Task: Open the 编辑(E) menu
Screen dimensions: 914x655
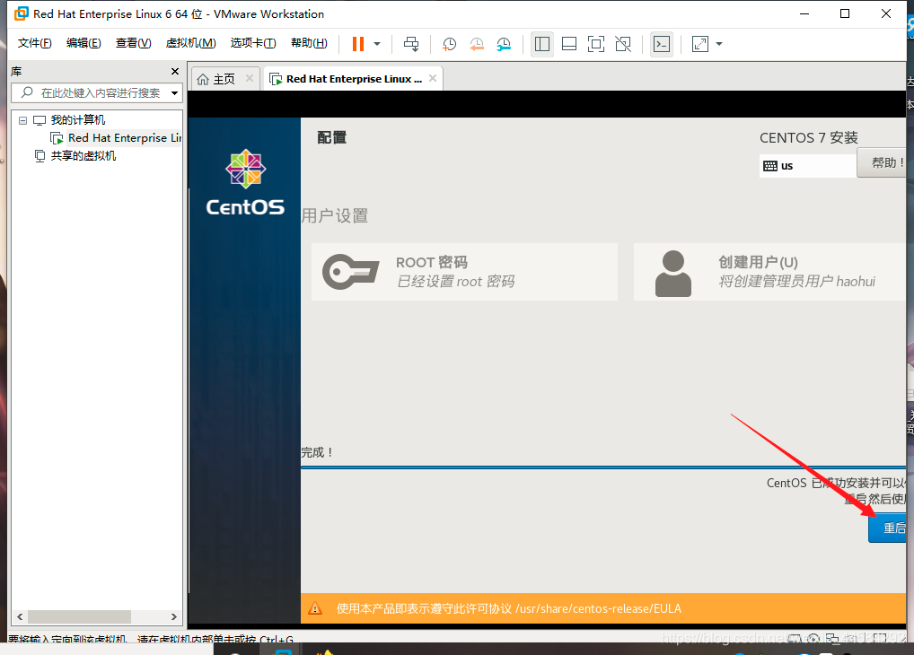Action: tap(83, 43)
